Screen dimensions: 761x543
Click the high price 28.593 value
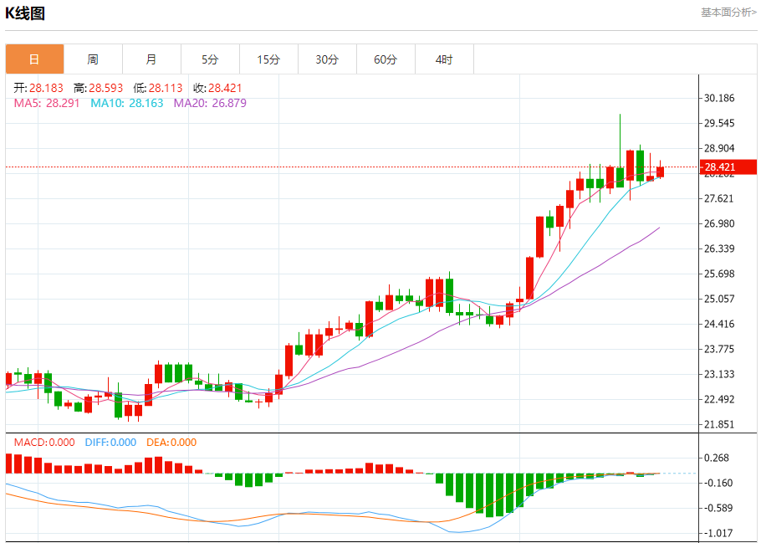point(106,88)
